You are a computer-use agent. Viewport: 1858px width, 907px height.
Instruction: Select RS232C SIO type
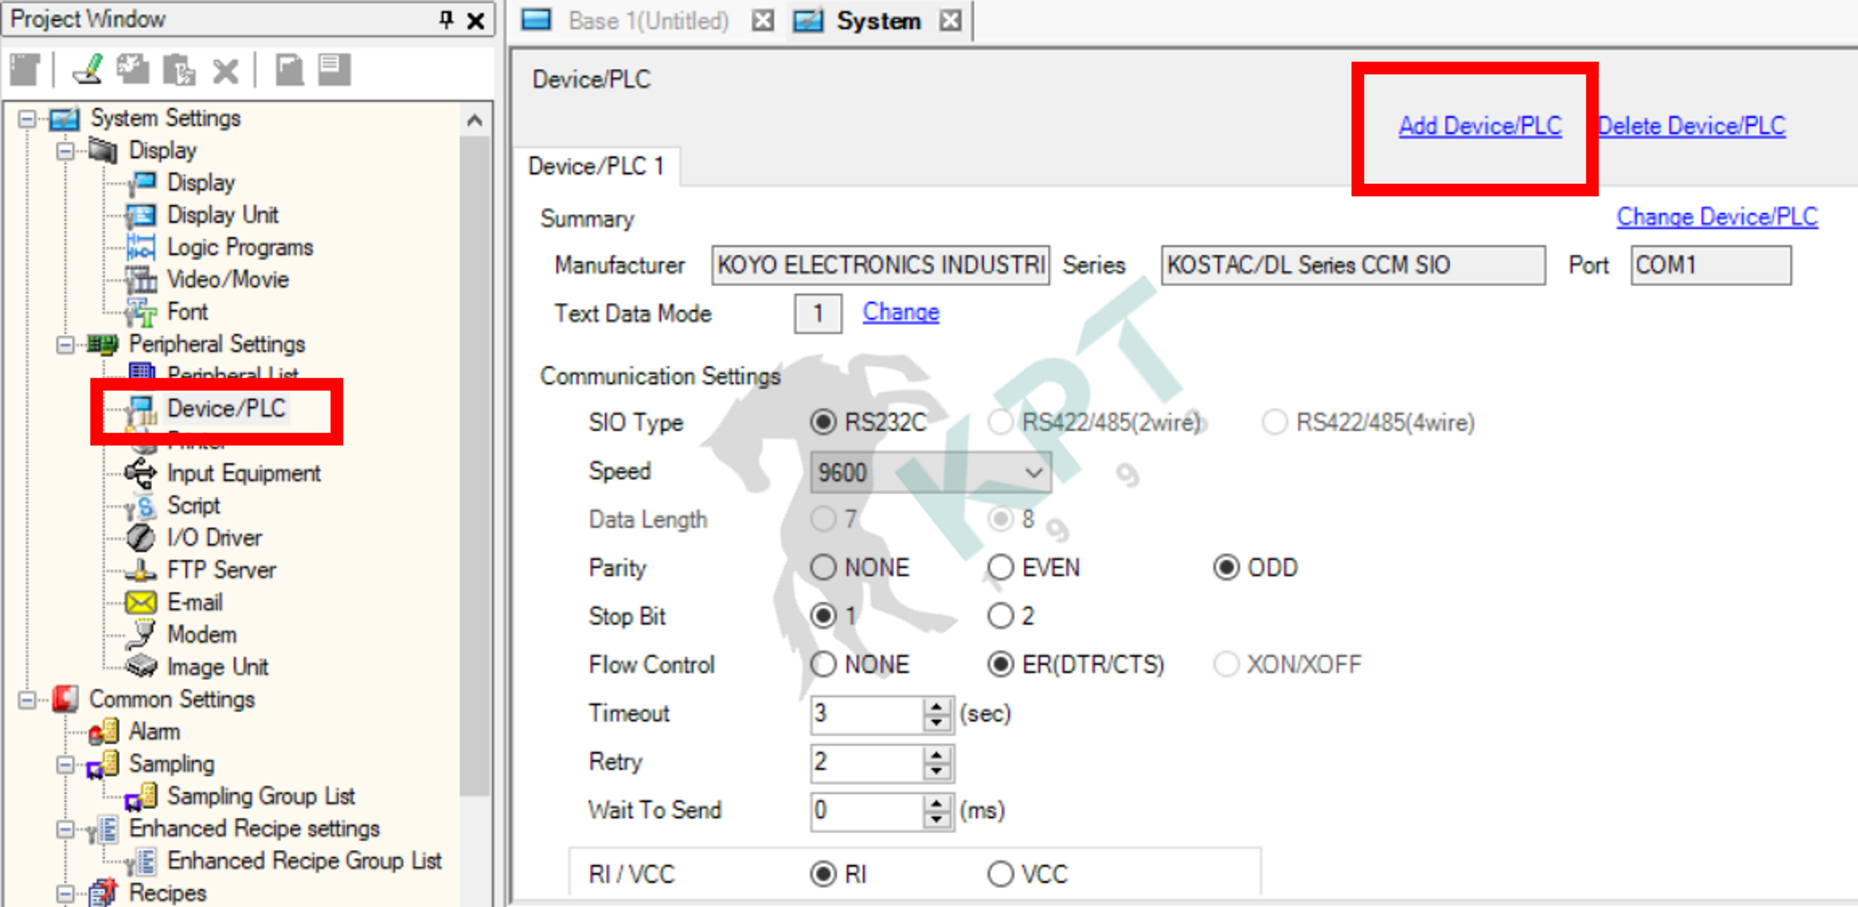[823, 422]
